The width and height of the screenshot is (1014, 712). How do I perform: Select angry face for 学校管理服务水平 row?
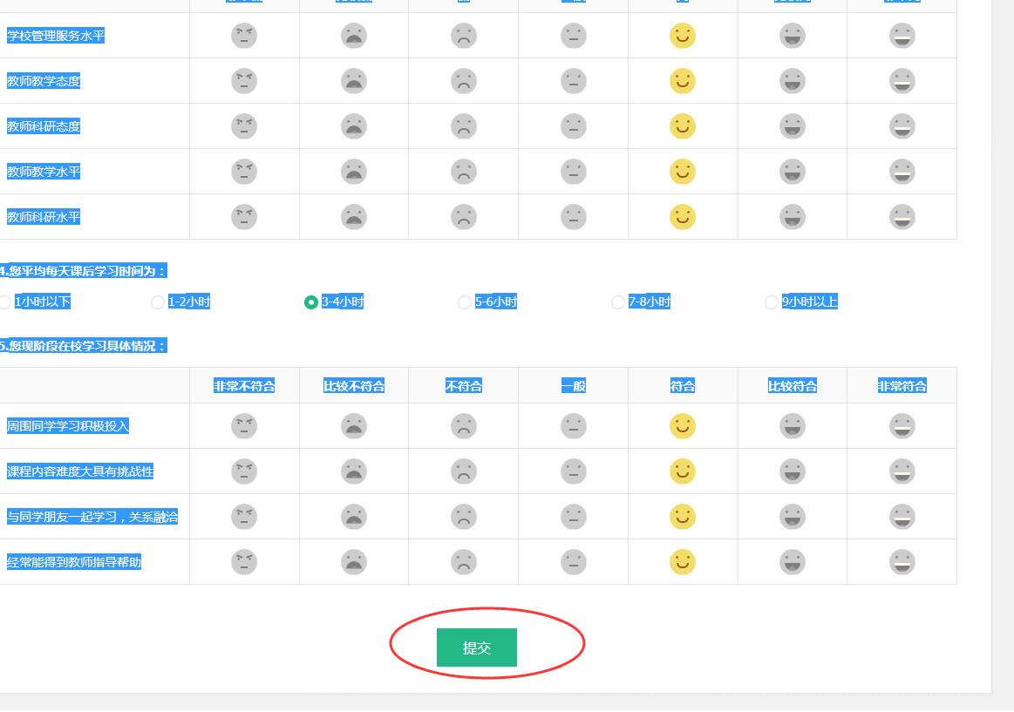tap(244, 36)
